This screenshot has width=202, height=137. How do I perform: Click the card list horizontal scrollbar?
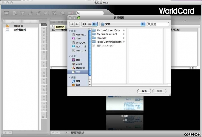click(121, 68)
